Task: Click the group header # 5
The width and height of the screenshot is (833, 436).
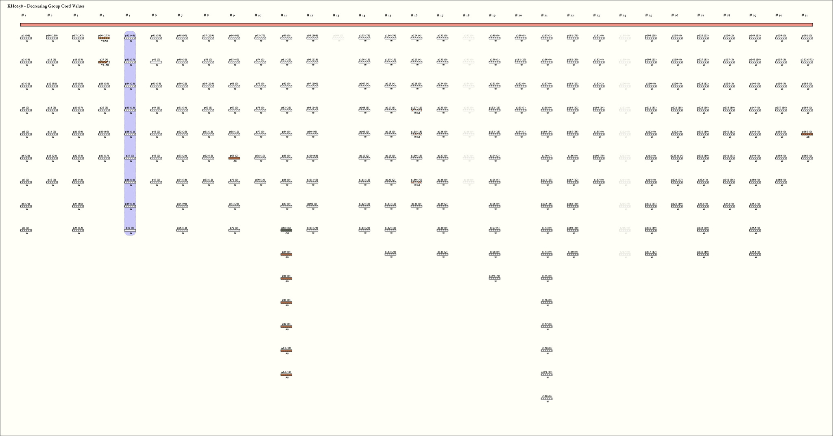Action: 128,15
